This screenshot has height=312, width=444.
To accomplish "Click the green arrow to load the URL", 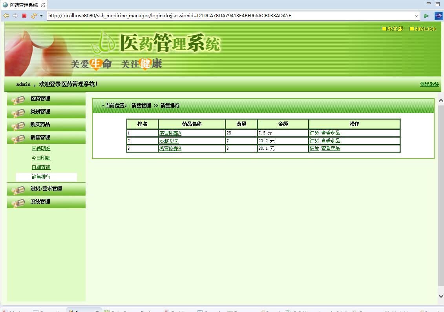I will point(426,16).
